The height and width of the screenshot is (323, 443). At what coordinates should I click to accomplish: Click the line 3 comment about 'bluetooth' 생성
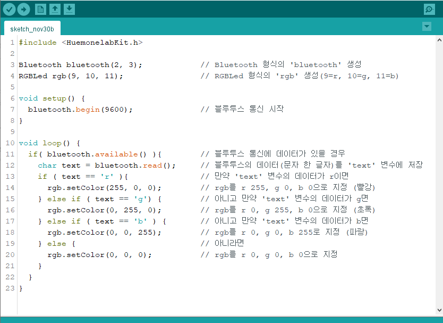[281, 64]
